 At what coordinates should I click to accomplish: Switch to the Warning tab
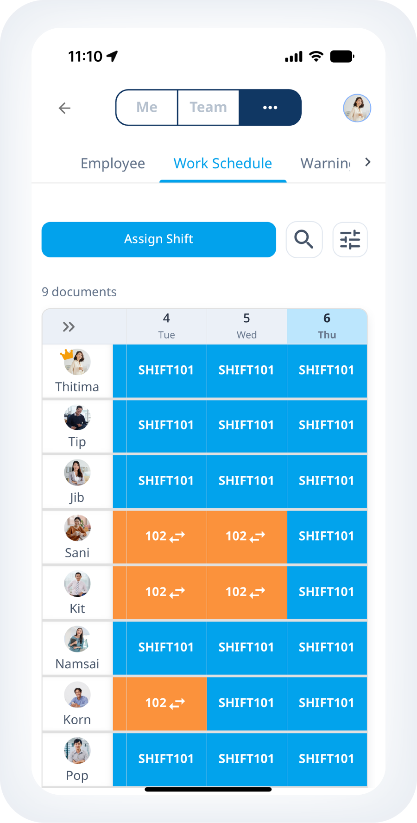point(326,163)
